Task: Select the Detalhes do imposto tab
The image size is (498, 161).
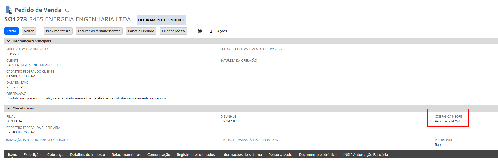Action: (x=87, y=155)
